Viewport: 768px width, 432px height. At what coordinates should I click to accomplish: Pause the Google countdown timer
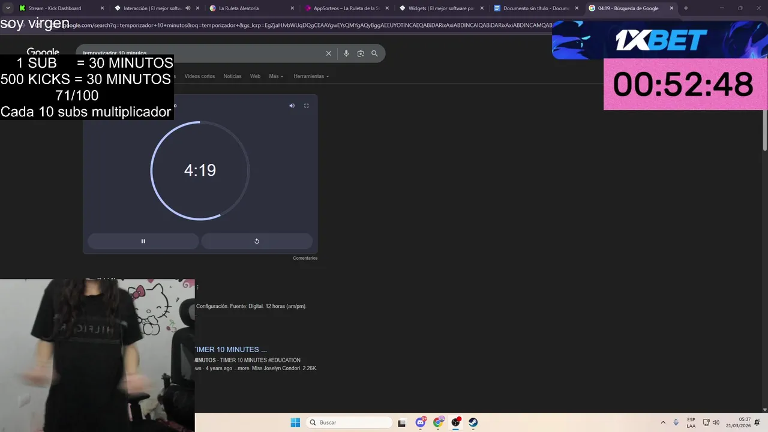pos(143,241)
